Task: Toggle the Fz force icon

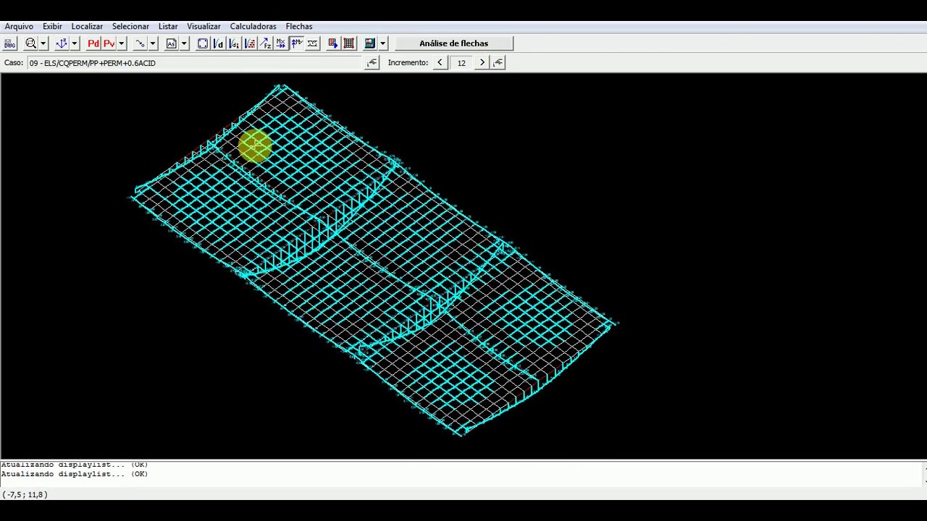Action: 266,43
